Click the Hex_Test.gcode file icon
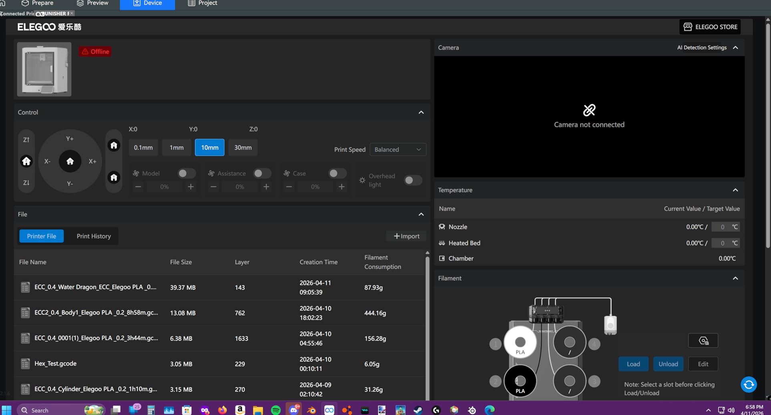 click(x=25, y=364)
